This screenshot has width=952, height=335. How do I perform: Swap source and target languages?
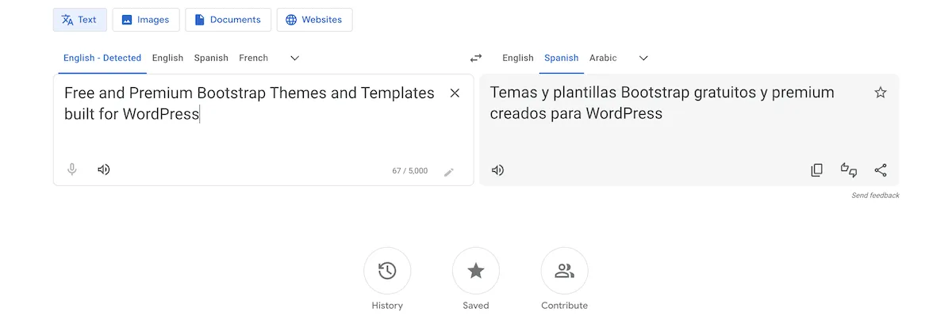point(476,58)
